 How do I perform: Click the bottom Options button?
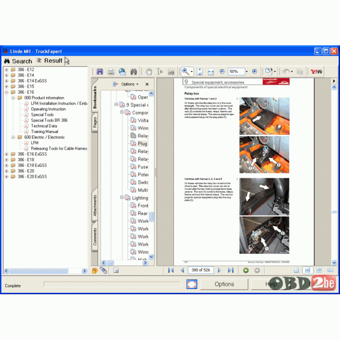(224, 284)
